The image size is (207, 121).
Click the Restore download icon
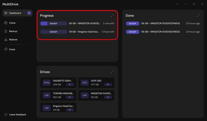[6, 40]
